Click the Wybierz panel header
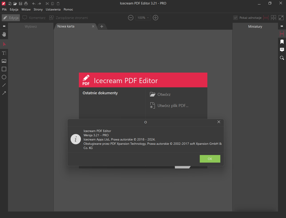 31,26
